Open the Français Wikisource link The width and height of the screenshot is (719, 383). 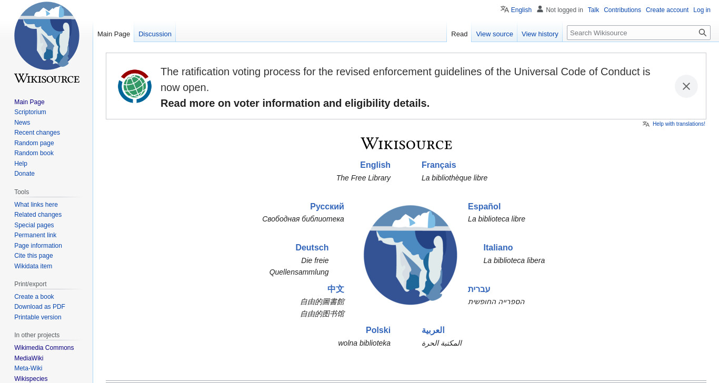(438, 165)
